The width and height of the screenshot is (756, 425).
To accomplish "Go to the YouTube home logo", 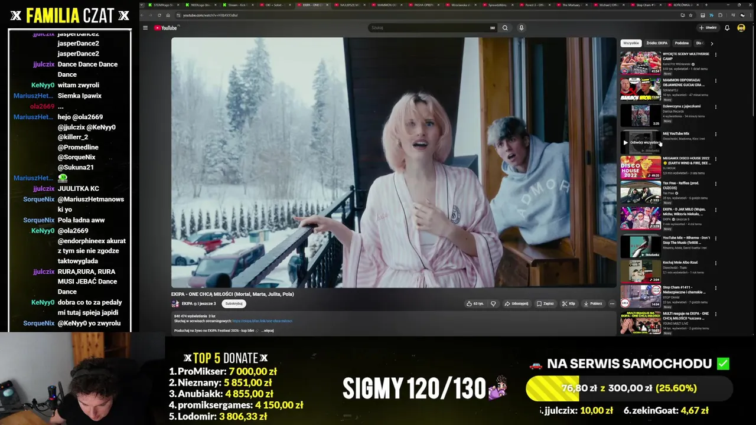I will coord(165,28).
